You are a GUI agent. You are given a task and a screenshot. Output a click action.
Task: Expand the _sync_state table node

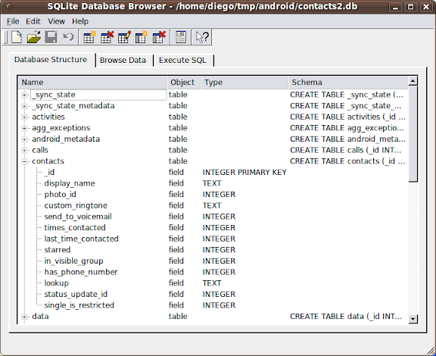click(x=24, y=95)
